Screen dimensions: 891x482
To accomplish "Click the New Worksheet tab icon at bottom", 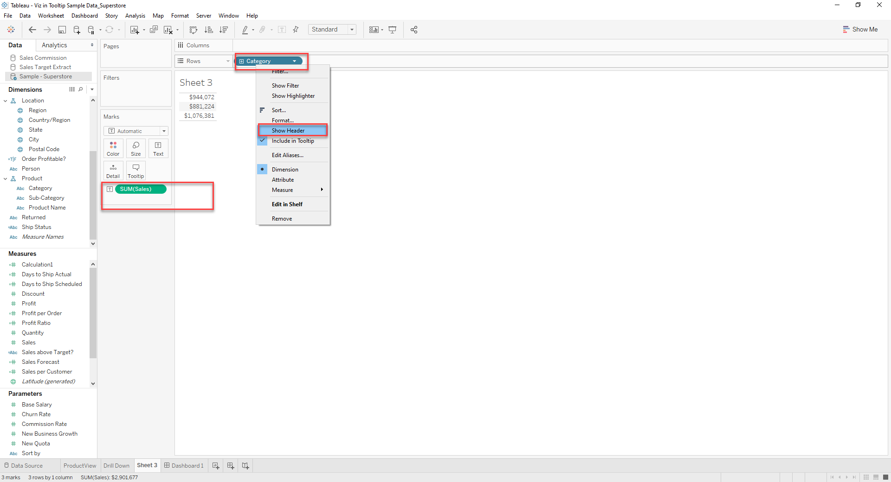I will tap(216, 466).
